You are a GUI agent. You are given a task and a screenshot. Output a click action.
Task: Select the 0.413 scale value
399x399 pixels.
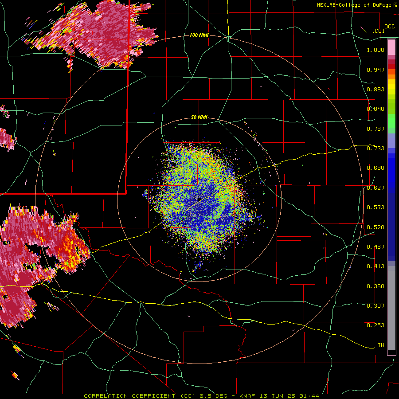[376, 266]
